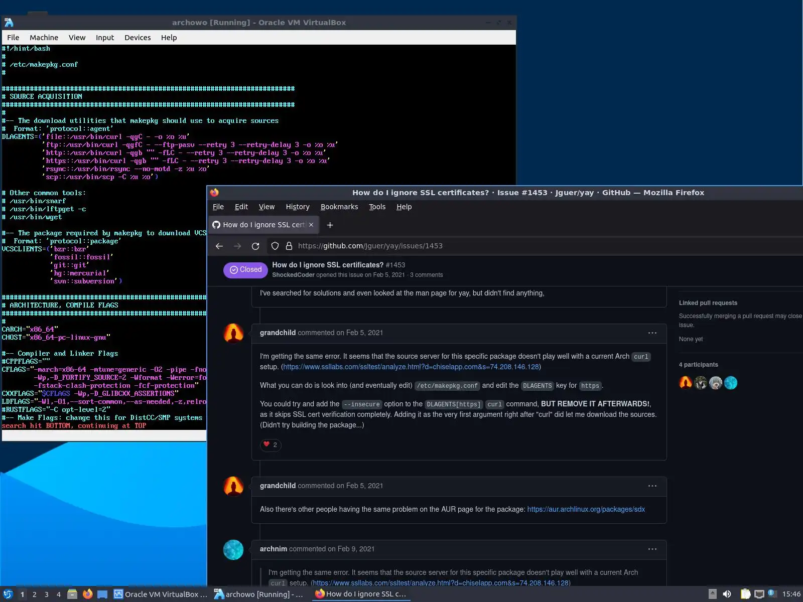Open the Edit menu in Firefox

[241, 207]
